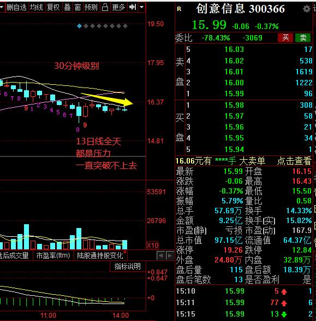Screen dimensions: 316x321
Task: Toggle 均线 moving average lines
Action: tap(37, 7)
